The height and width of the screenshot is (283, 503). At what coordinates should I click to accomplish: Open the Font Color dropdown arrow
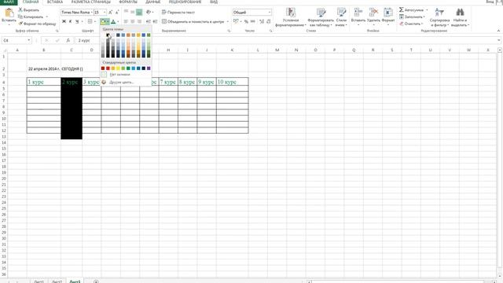pyautogui.click(x=118, y=21)
